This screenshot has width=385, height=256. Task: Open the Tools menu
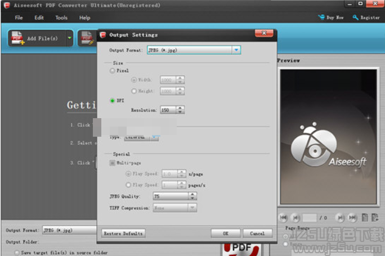click(x=61, y=17)
